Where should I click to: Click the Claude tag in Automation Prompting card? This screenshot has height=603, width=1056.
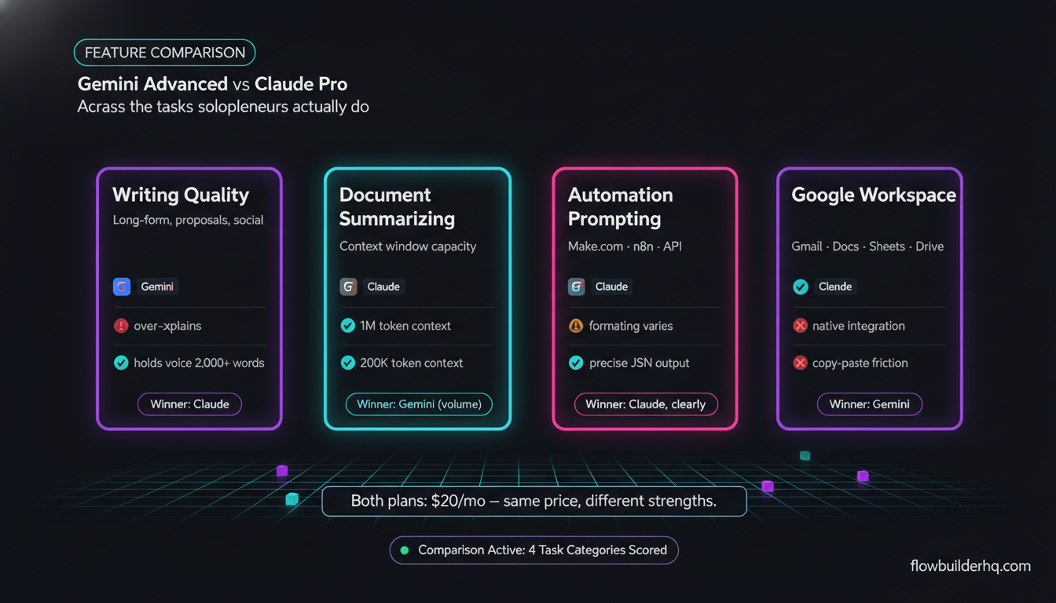tap(611, 287)
